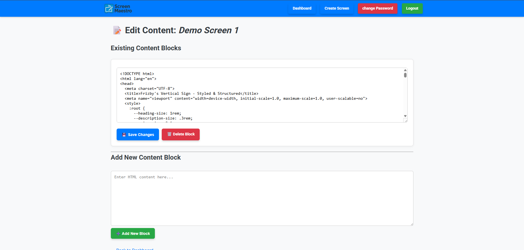Follow the Back to Dashboard link
Image resolution: width=524 pixels, height=250 pixels.
[135, 249]
